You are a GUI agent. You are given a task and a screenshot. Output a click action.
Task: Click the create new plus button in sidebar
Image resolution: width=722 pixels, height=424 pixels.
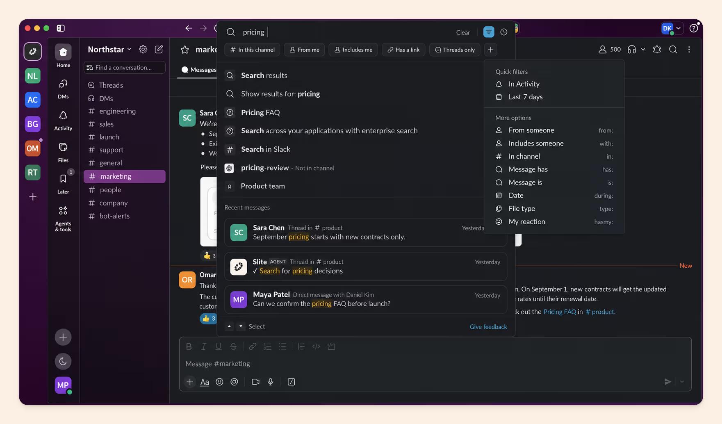point(63,337)
